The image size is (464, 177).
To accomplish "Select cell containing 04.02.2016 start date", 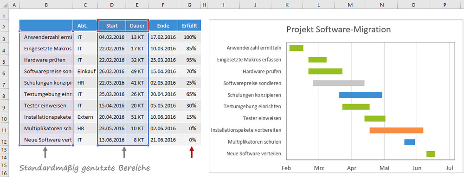I will coord(112,37).
